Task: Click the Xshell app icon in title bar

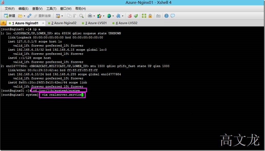Action: click(x=2, y=2)
